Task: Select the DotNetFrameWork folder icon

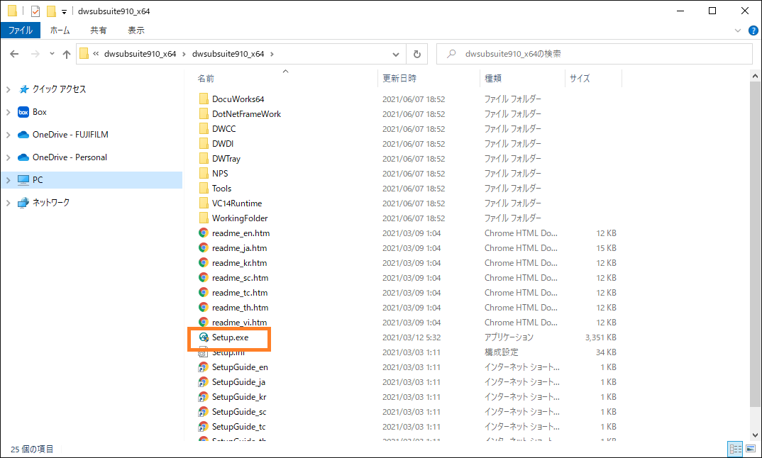Action: tap(204, 113)
